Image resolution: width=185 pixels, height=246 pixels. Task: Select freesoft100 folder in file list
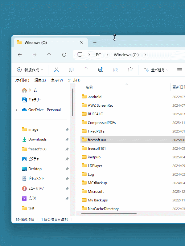(133, 140)
